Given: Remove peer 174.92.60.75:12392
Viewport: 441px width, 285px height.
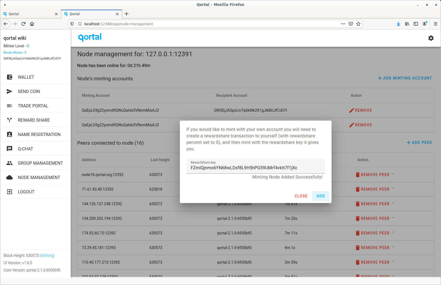Looking at the screenshot, I should click(372, 233).
